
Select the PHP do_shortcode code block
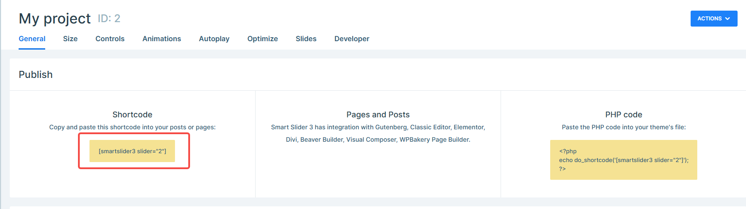[x=623, y=160]
